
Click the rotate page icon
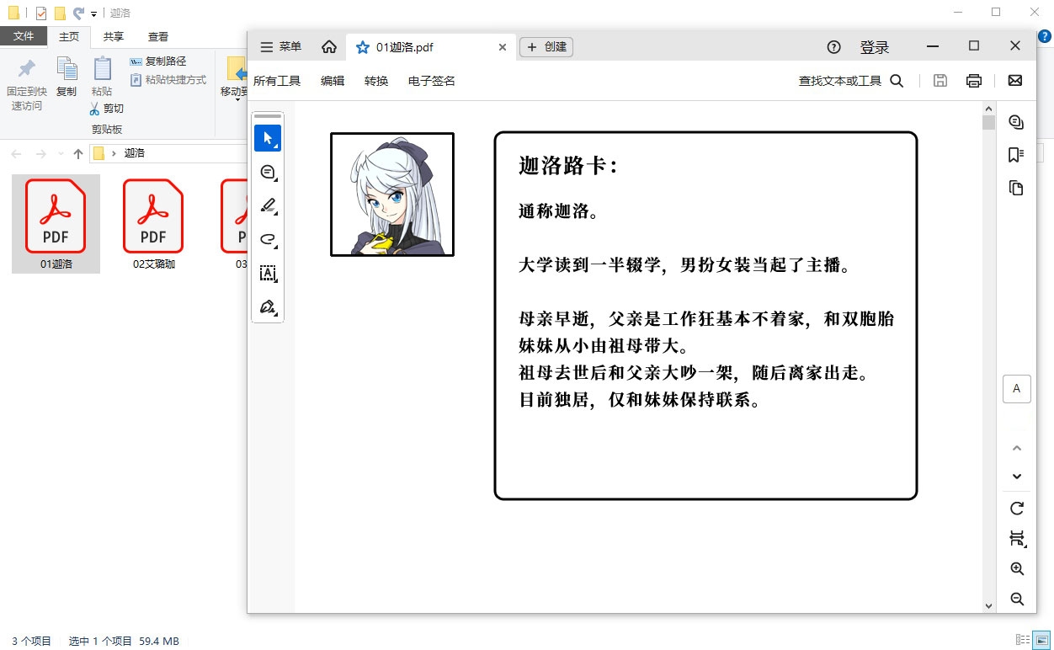(1017, 509)
